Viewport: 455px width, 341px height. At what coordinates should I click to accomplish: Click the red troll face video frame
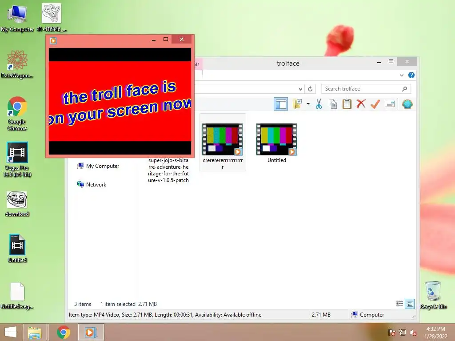(x=120, y=101)
